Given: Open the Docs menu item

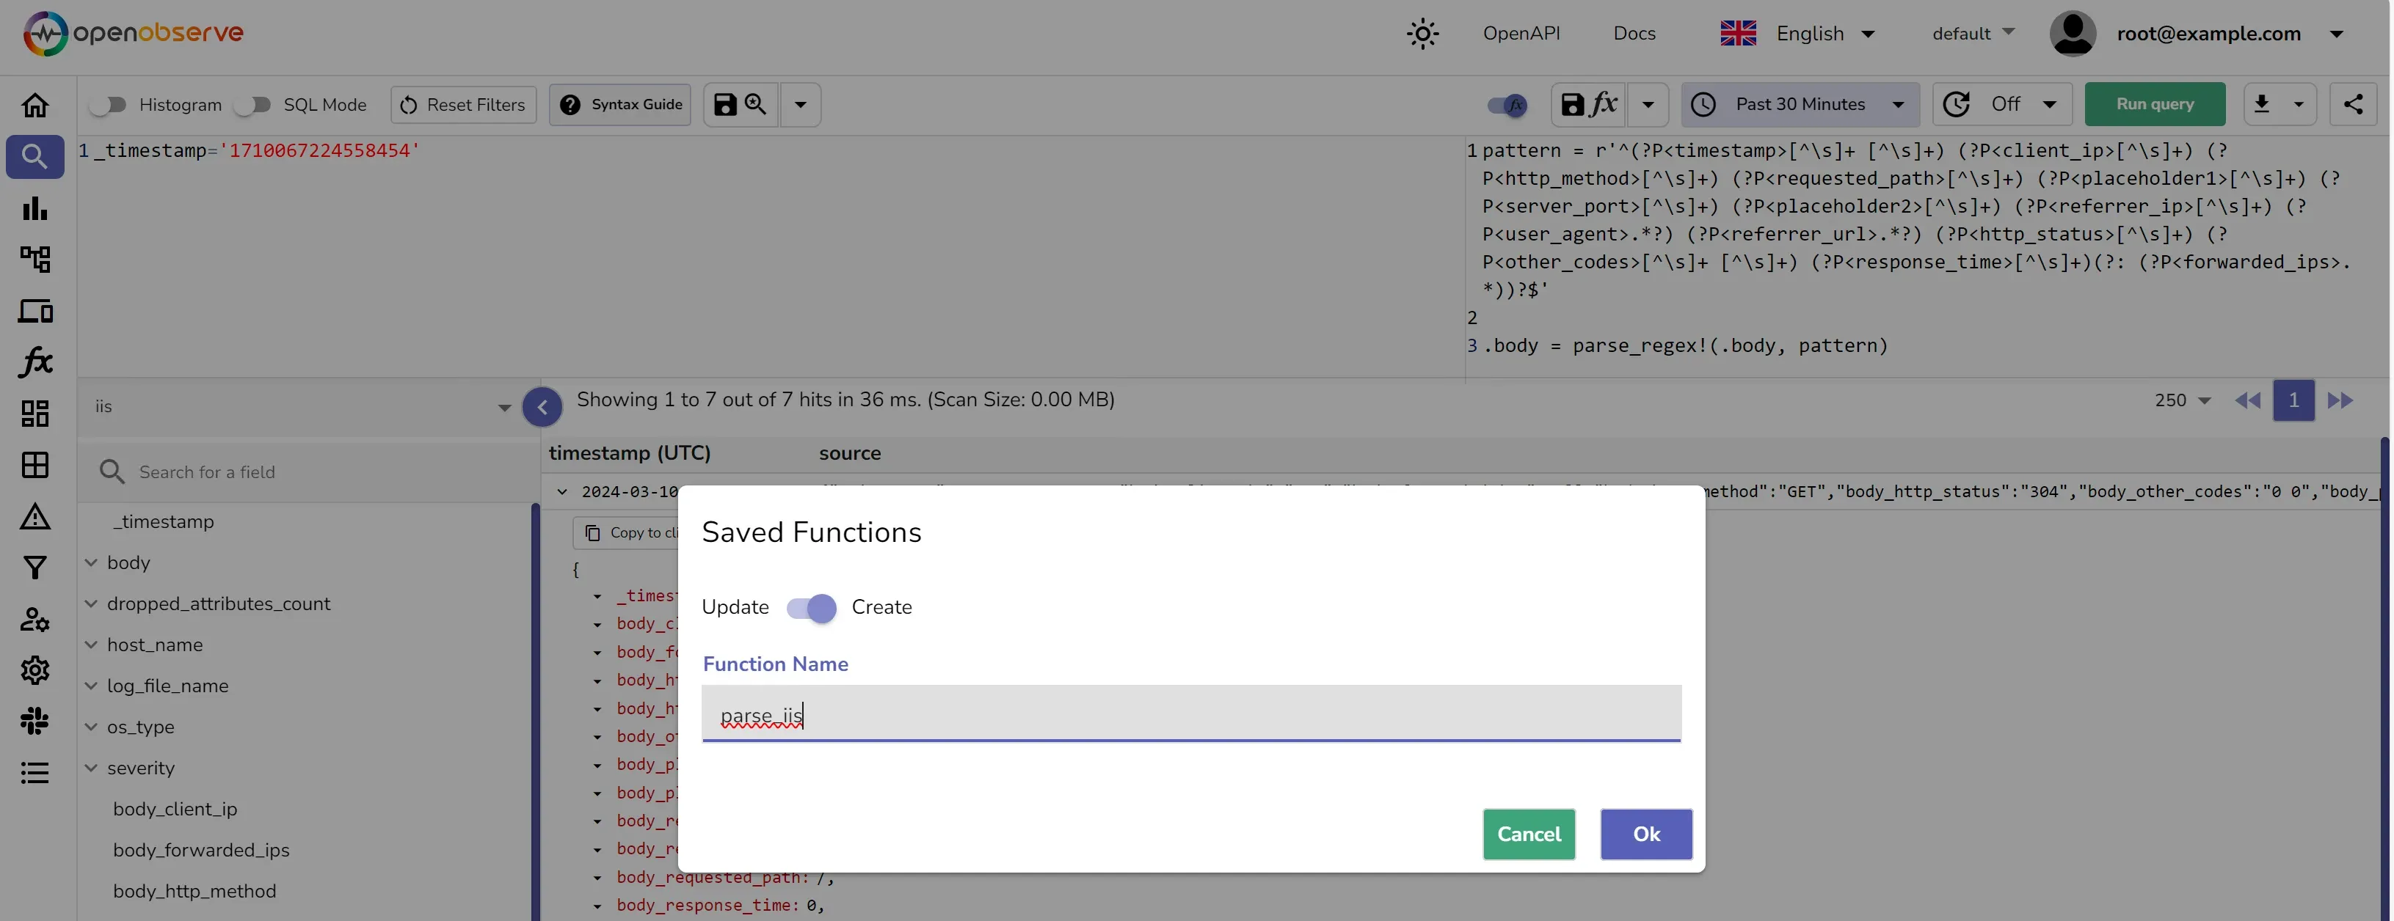Looking at the screenshot, I should [x=1634, y=32].
